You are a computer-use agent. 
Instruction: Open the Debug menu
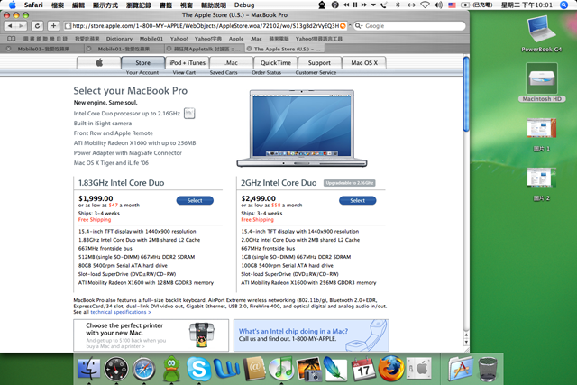pos(244,5)
